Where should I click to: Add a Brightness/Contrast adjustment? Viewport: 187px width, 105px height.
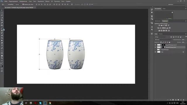159,25
